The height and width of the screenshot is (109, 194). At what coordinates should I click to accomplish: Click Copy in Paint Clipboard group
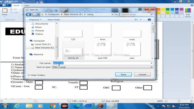click(14, 12)
